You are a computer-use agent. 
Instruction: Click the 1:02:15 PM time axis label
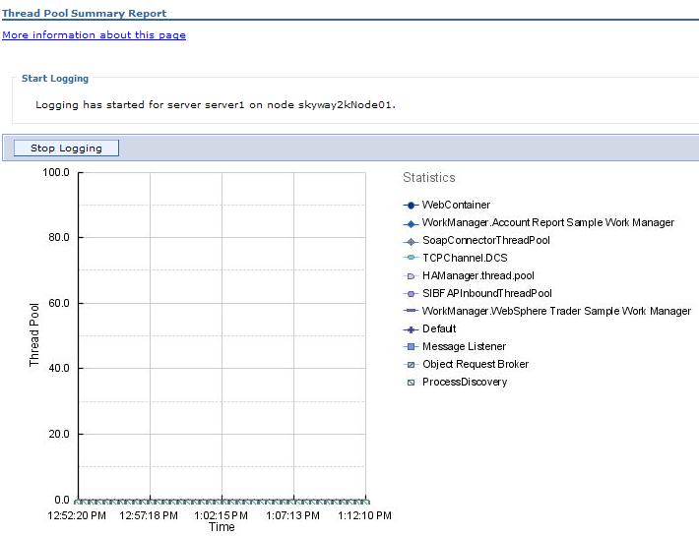coord(222,515)
